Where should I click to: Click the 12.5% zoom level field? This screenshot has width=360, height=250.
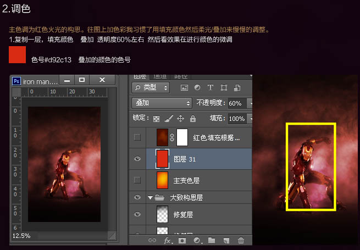click(21, 236)
